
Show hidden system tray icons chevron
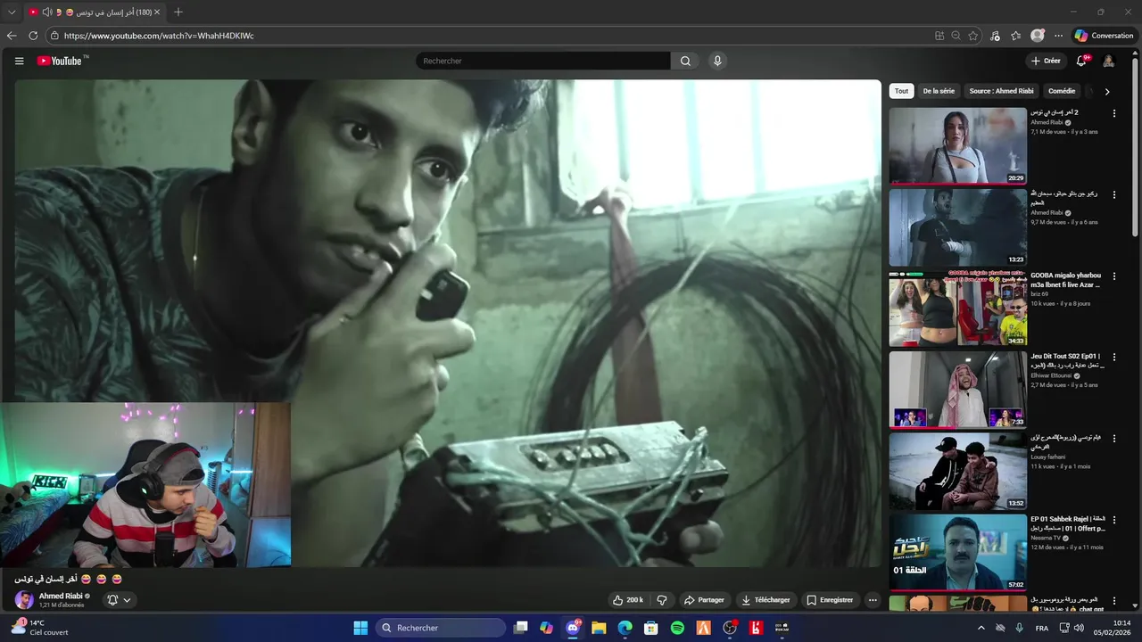pos(981,628)
